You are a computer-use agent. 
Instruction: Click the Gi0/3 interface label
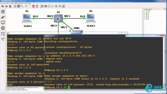point(64,27)
